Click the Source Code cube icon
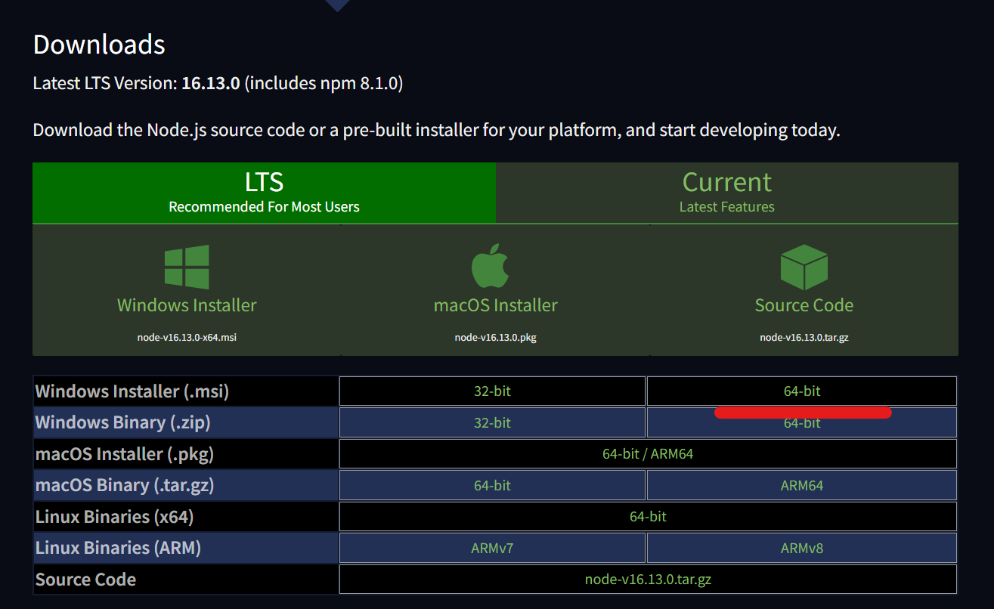Viewport: 994px width, 609px height. (804, 267)
